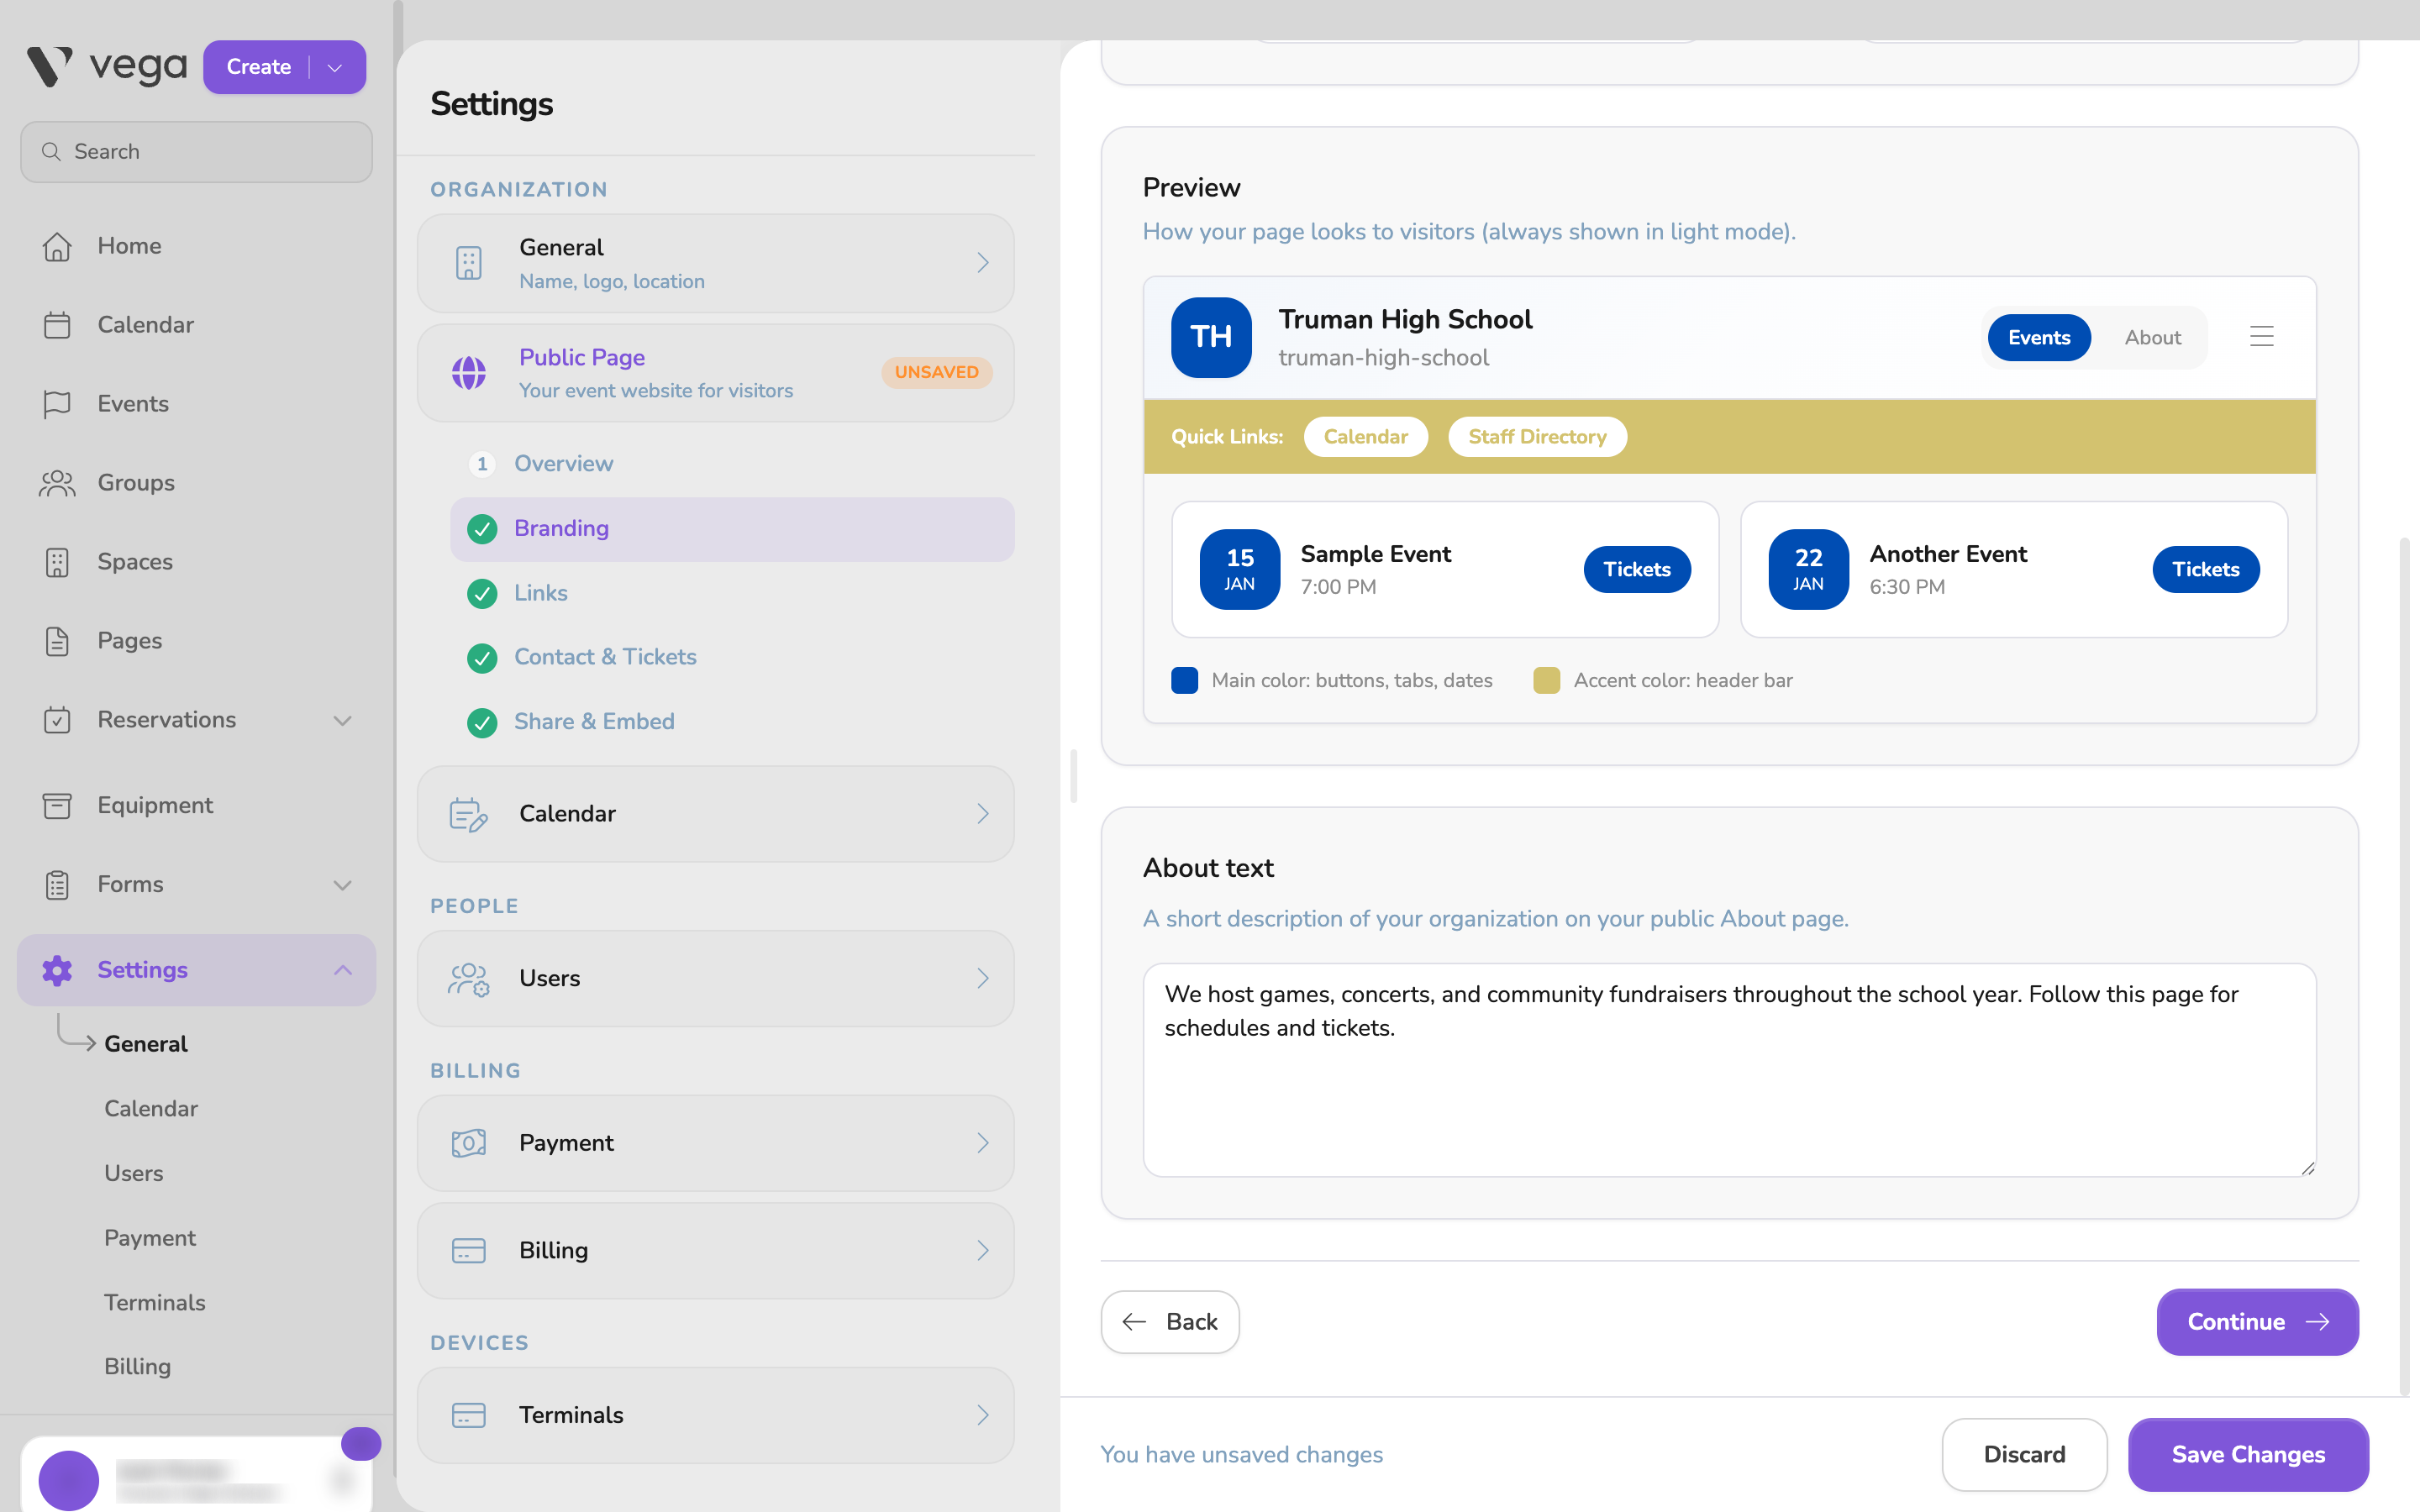Open the Contact & Tickets step

click(x=732, y=657)
